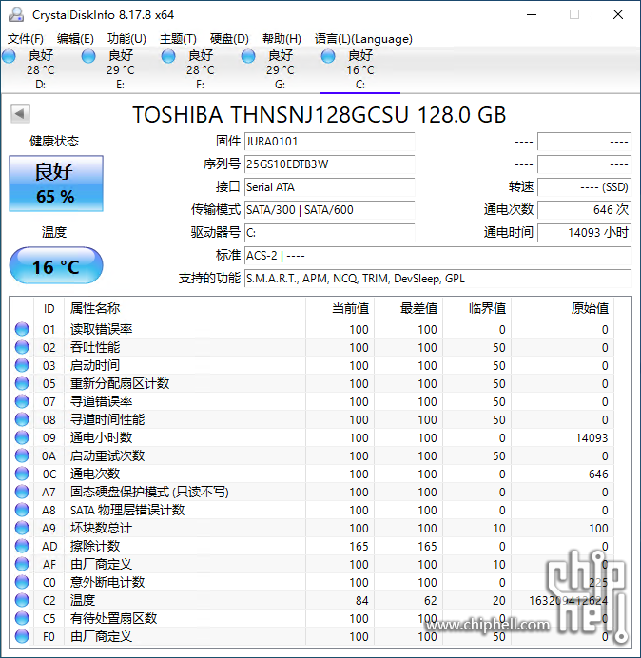This screenshot has width=641, height=658.
Task: Click status icon for attribute 02 吞吐性能
Action: click(x=22, y=347)
